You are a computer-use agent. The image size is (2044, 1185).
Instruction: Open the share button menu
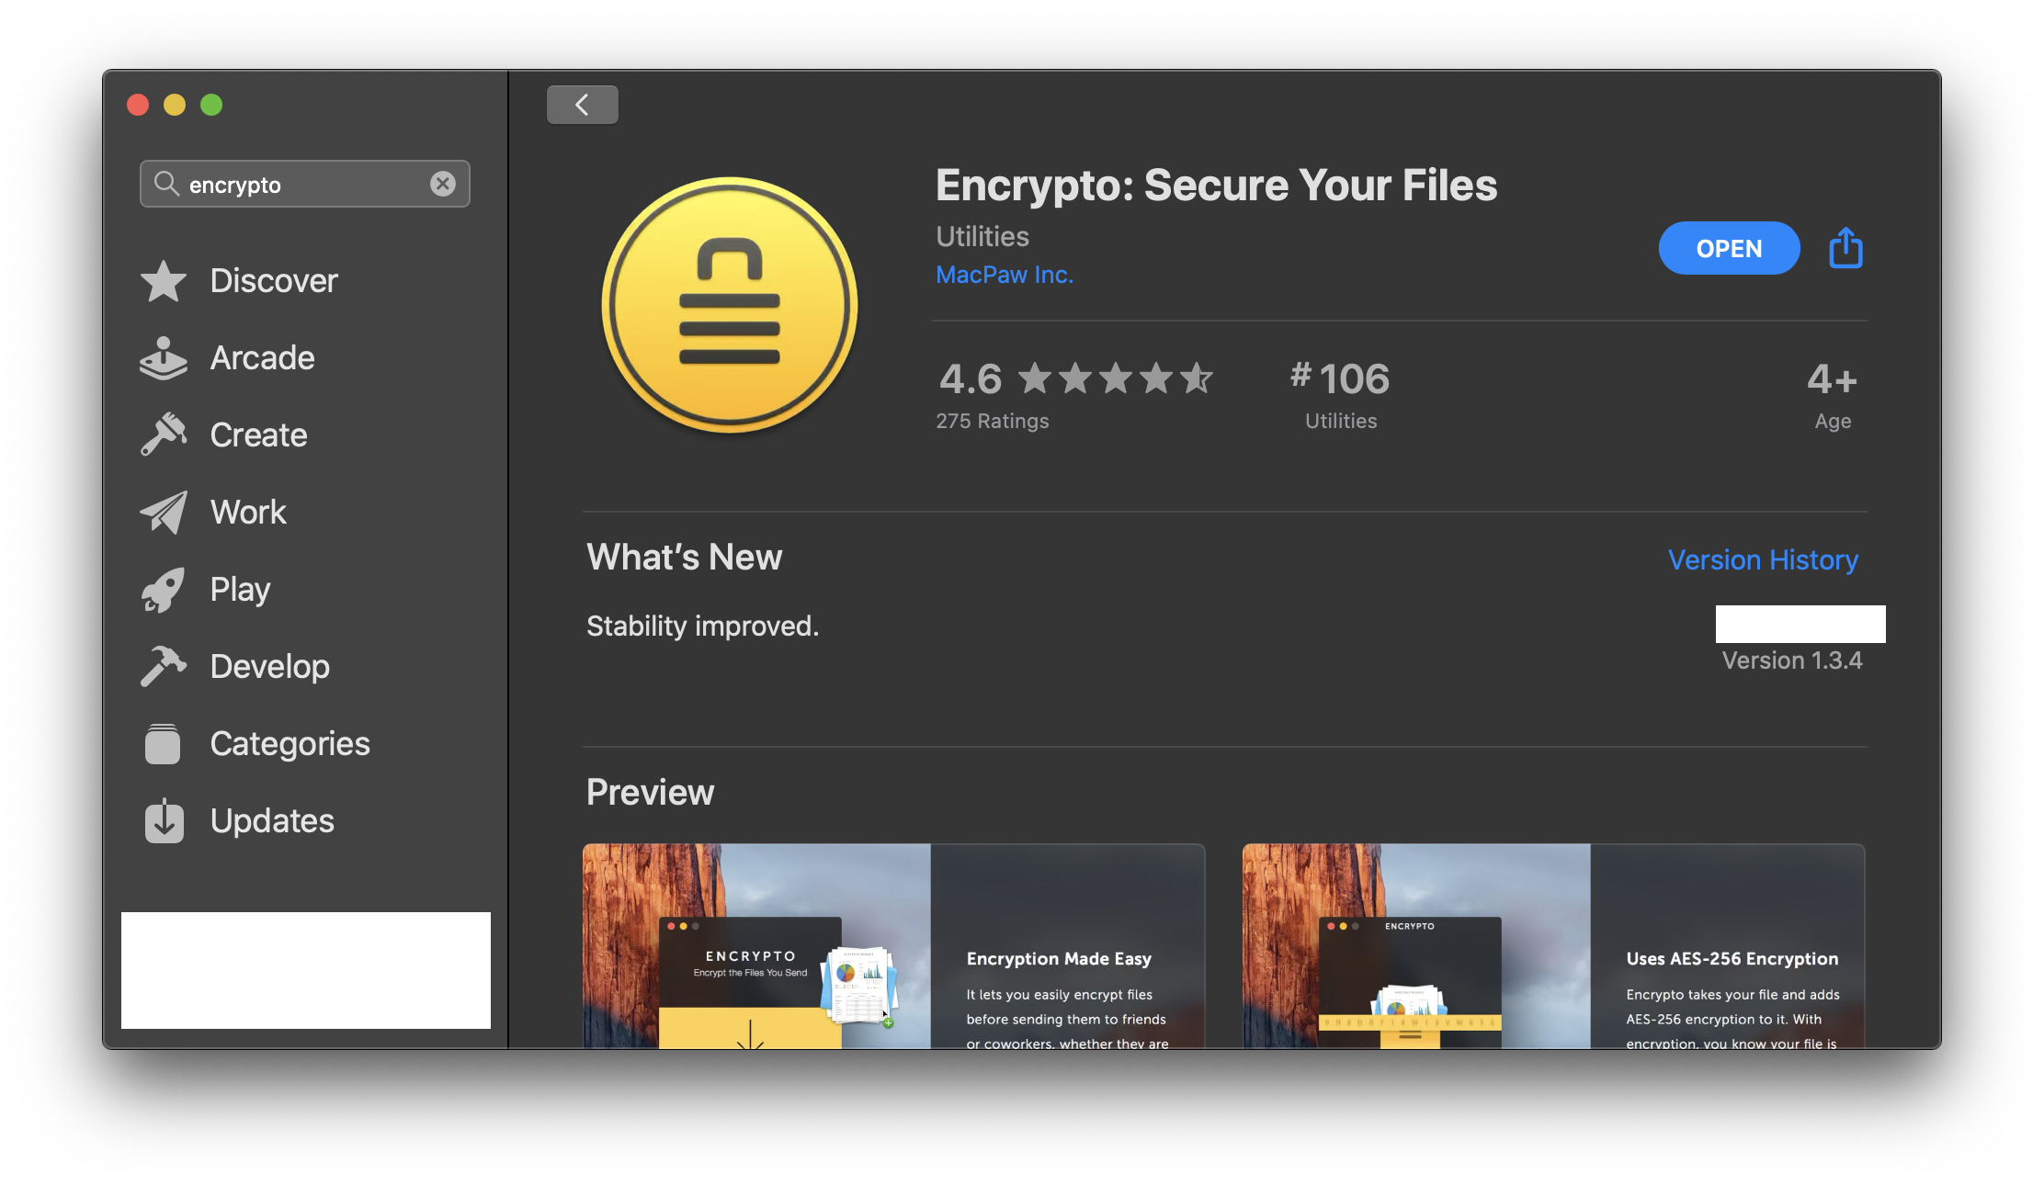tap(1845, 248)
